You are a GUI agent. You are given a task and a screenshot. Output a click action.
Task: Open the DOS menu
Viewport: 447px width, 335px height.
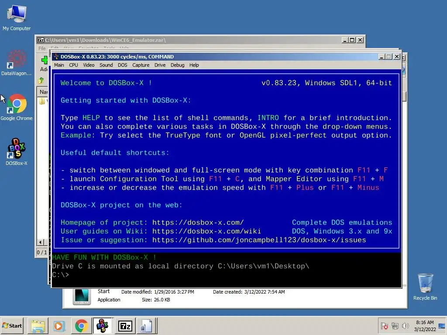tap(123, 65)
